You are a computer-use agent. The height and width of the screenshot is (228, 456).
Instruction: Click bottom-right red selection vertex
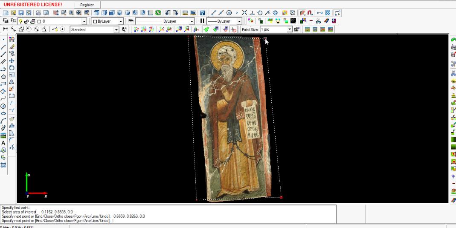(281, 197)
